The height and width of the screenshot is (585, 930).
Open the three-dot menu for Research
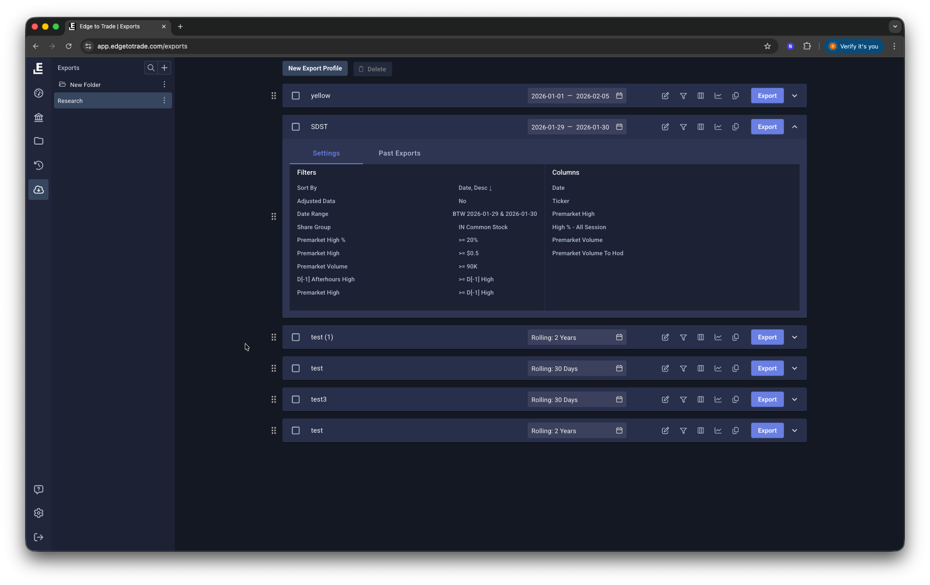pyautogui.click(x=164, y=100)
